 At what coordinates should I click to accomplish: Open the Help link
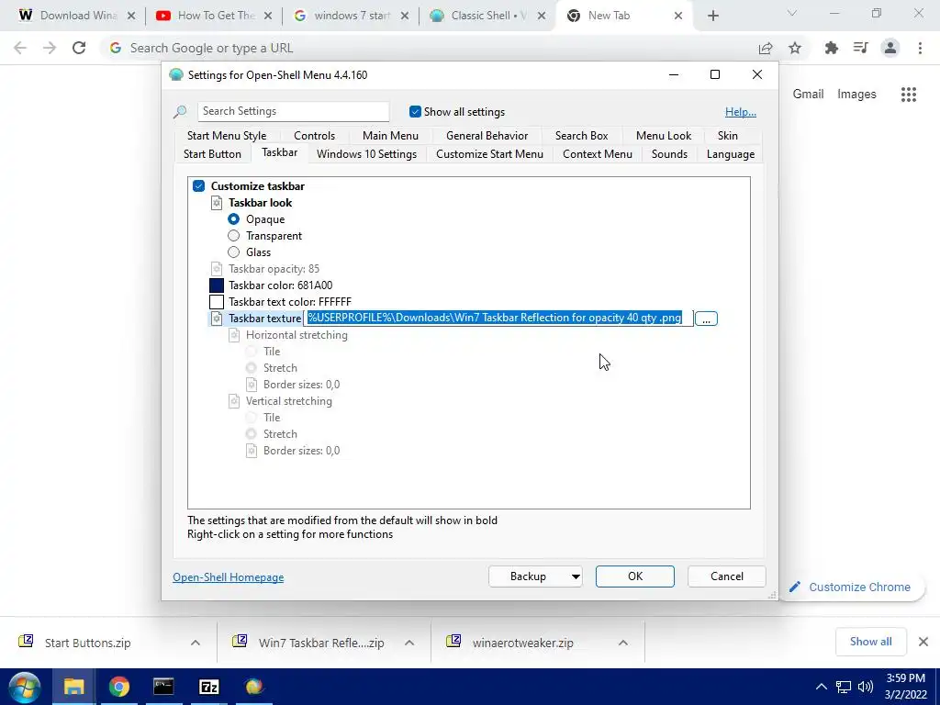pyautogui.click(x=741, y=111)
